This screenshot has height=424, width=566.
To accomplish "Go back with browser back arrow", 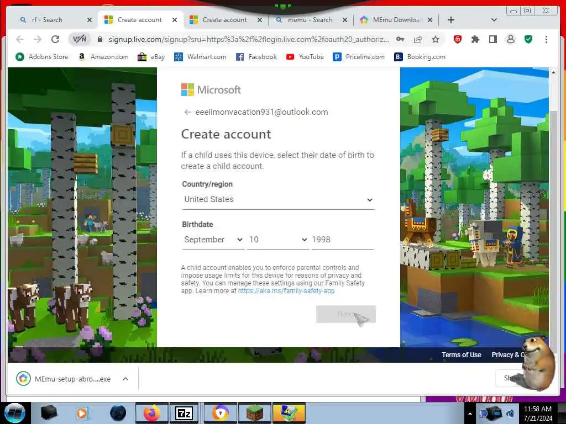I will point(20,39).
